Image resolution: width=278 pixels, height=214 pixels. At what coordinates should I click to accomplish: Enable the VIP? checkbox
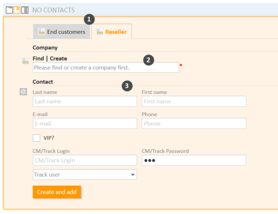pyautogui.click(x=36, y=138)
